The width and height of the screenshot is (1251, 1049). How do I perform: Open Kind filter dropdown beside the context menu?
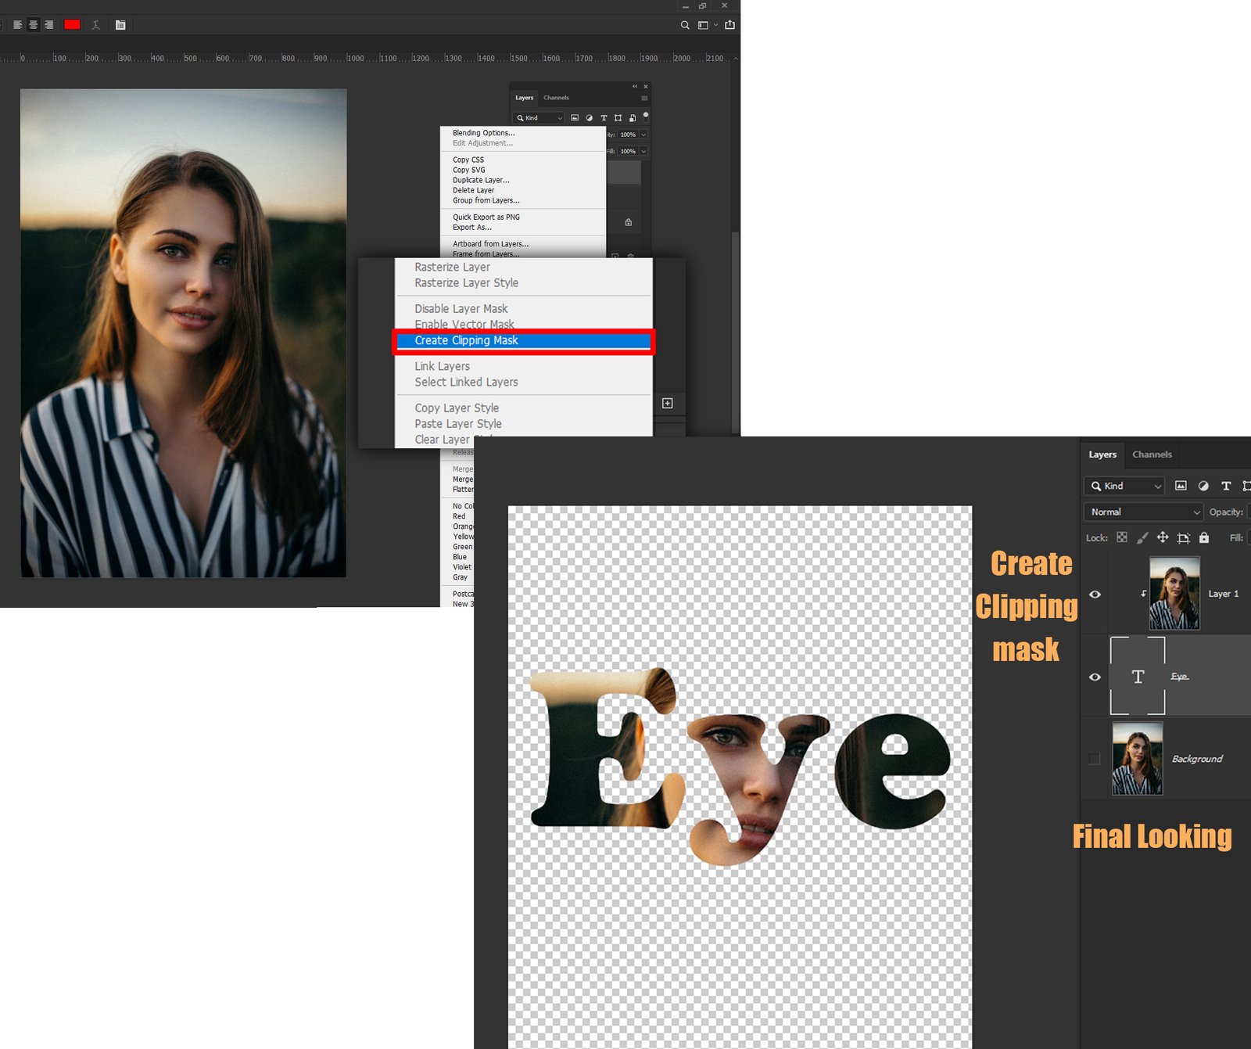539,118
